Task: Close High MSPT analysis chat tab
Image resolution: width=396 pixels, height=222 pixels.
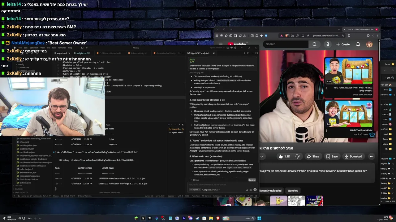Action: pyautogui.click(x=213, y=53)
